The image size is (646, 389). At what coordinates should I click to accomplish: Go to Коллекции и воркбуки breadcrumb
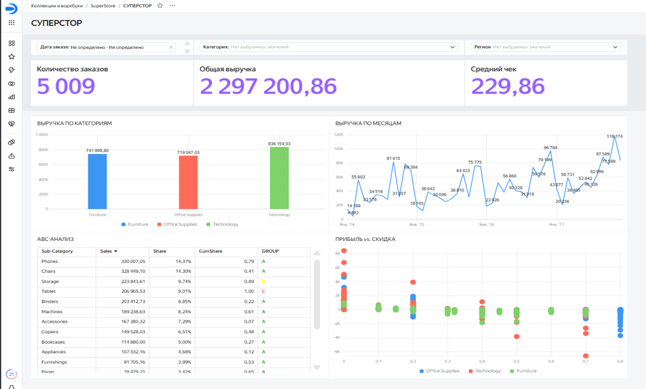tap(57, 6)
